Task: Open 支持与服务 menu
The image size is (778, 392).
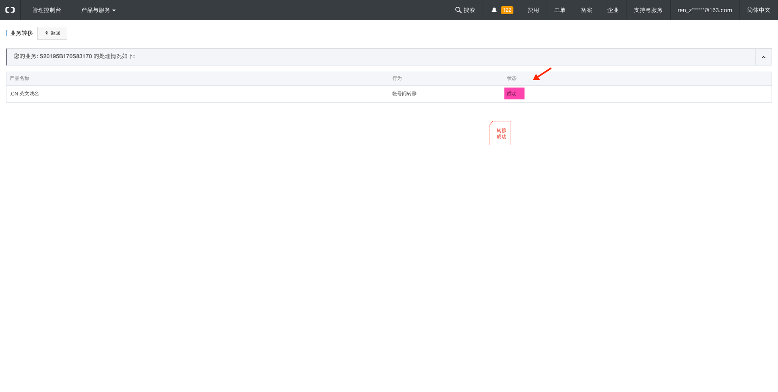Action: (x=648, y=10)
